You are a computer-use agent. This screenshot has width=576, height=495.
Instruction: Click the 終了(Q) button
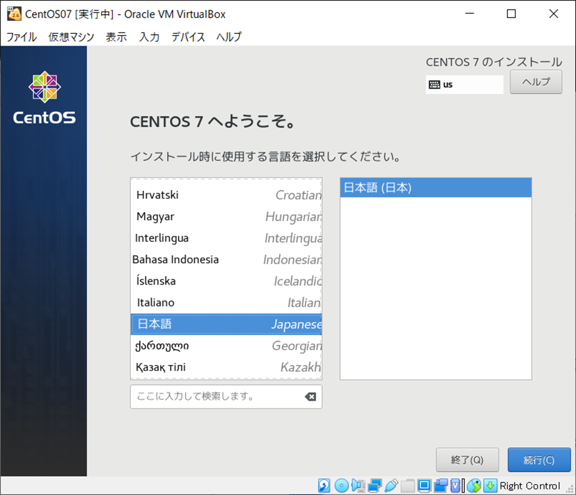coord(467,460)
